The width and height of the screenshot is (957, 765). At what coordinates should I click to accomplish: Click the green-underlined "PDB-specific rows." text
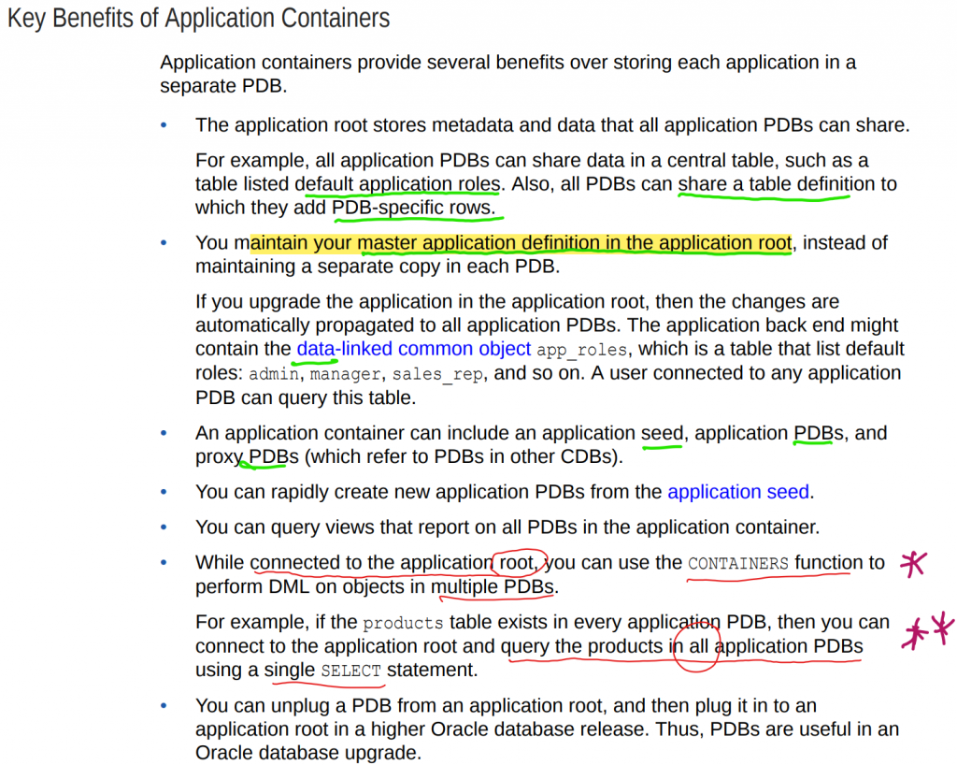pyautogui.click(x=413, y=208)
